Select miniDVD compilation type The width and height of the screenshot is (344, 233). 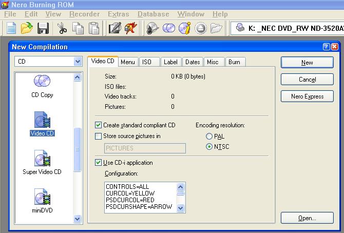(x=42, y=201)
